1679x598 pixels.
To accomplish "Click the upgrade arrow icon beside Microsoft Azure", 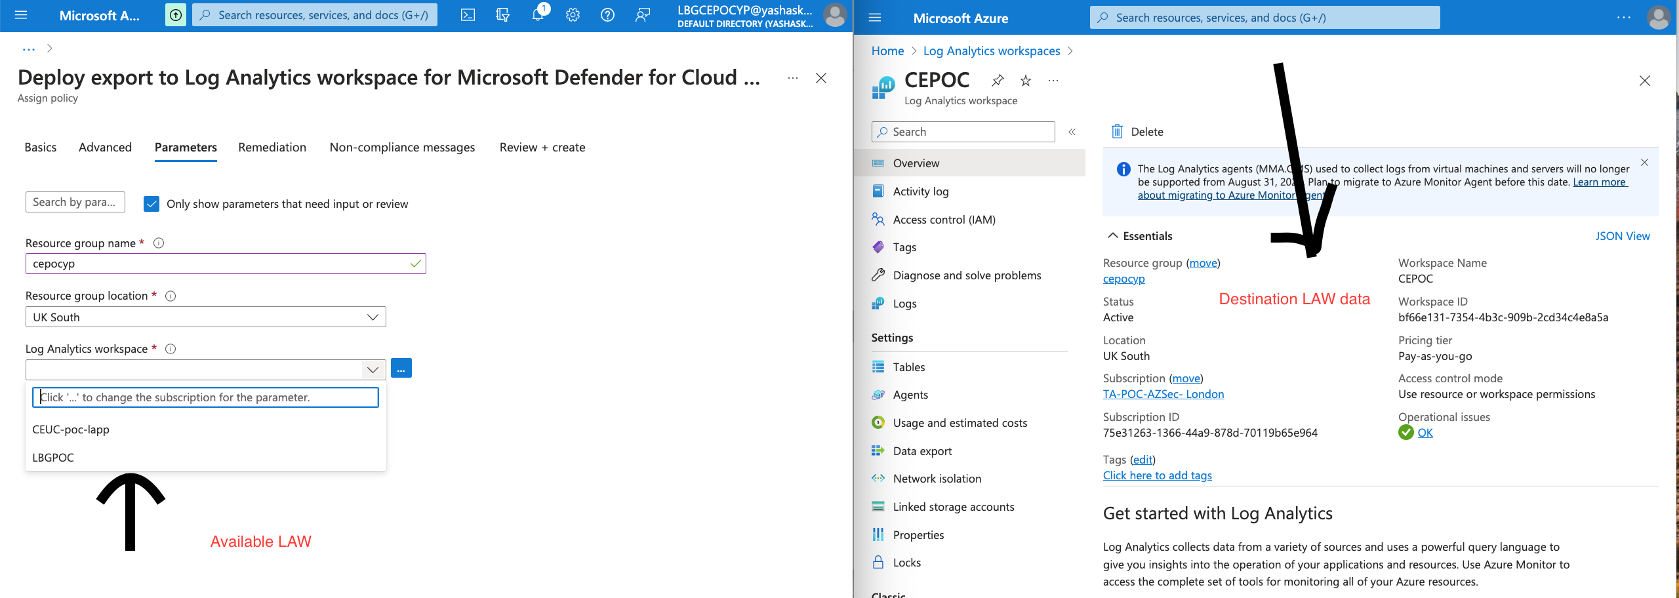I will coord(176,15).
